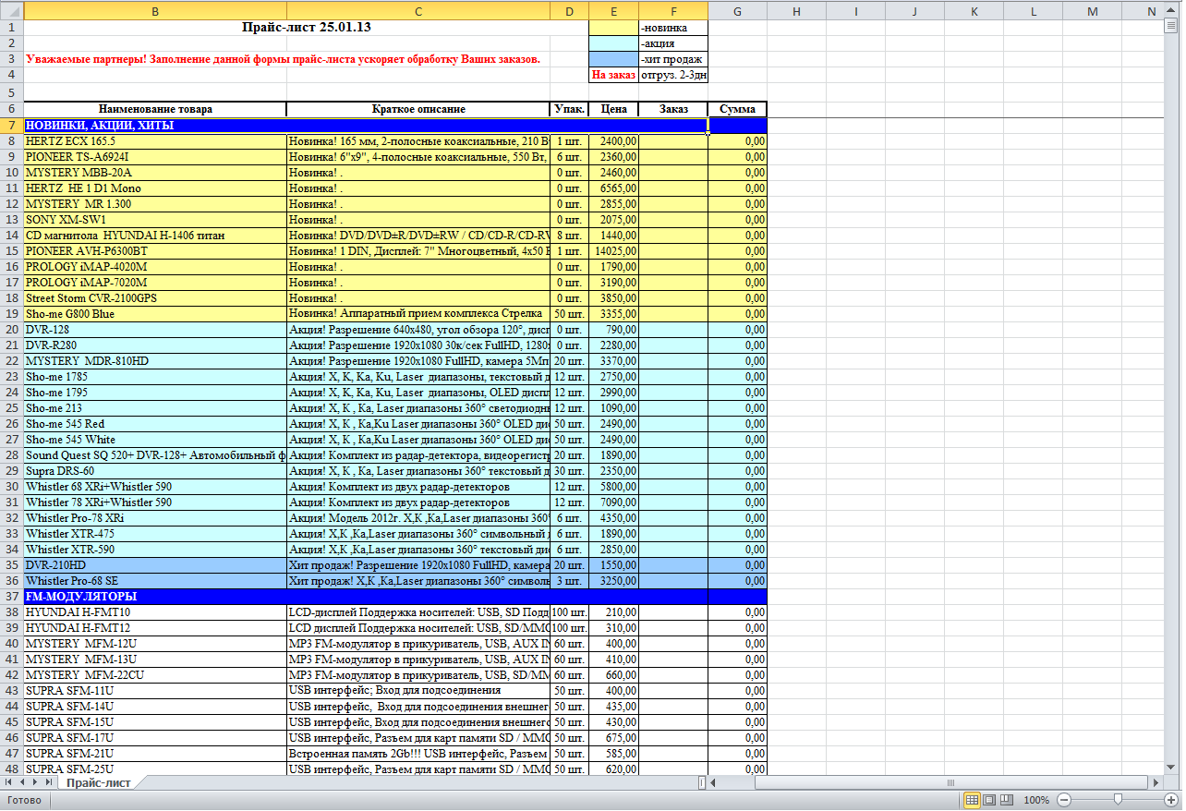Select the 'HERTZ ECX 165.5' cell
Viewport: 1186px width, 811px height.
click(155, 140)
